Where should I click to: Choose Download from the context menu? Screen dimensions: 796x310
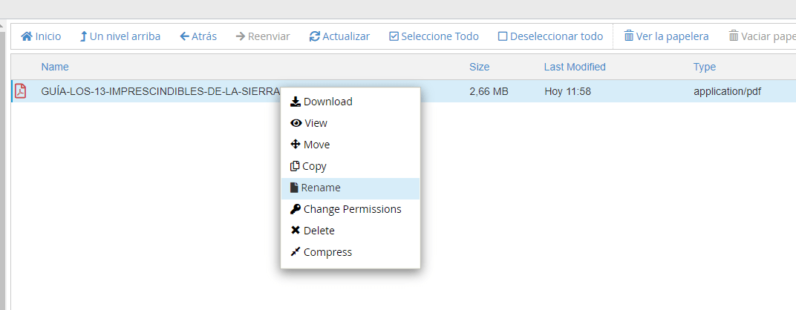coord(350,102)
